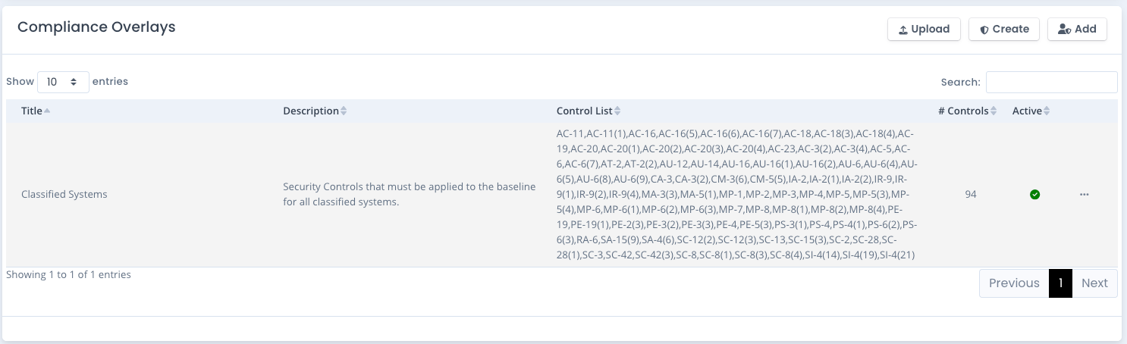
Task: Sort by Active column sort icon
Action: [1047, 111]
